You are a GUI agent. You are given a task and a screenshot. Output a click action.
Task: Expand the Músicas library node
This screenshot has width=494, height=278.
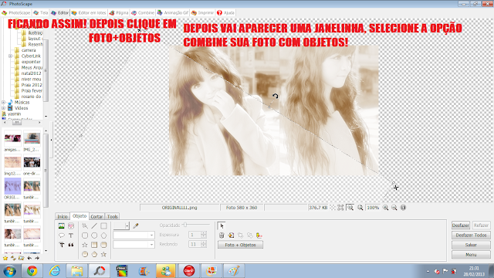coord(3,102)
